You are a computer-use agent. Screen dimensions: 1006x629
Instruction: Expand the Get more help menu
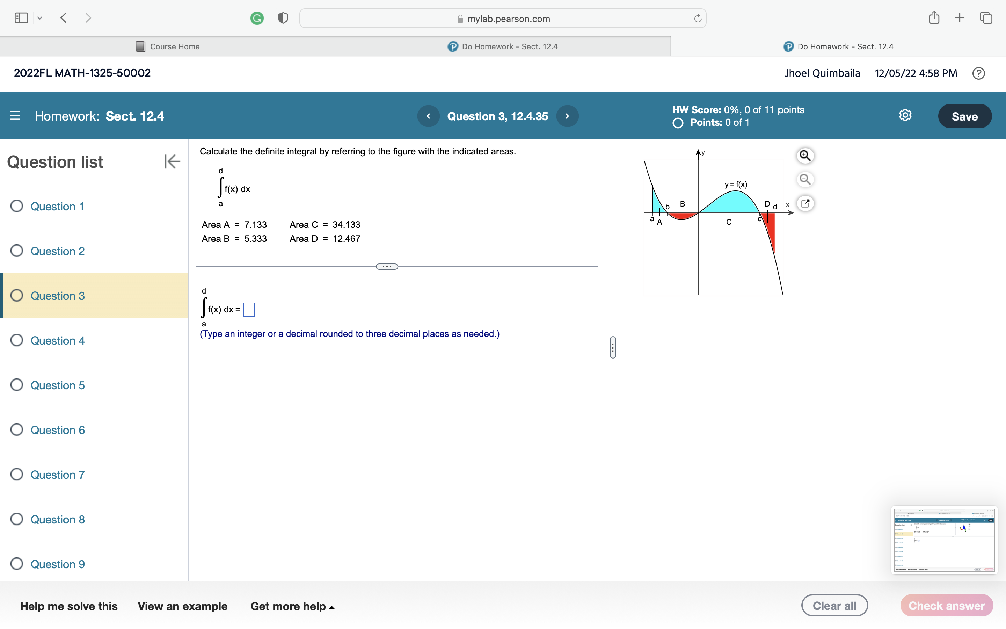(x=292, y=606)
